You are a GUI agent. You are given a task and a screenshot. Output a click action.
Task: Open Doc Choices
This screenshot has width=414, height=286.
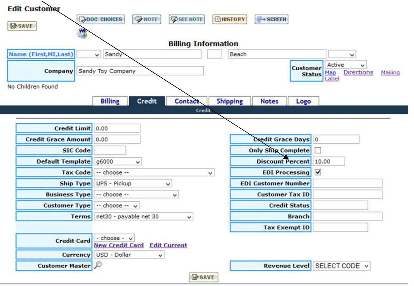point(101,20)
